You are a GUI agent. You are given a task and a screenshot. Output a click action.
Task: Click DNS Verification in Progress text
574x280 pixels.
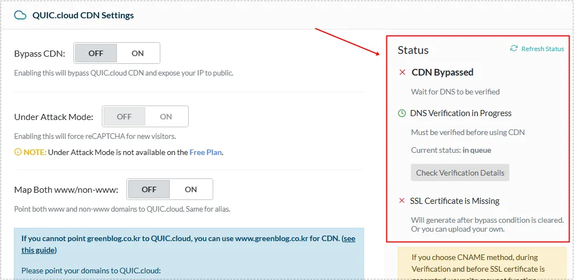coord(461,113)
